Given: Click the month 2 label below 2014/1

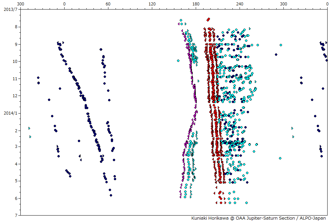Looking at the screenshot, I should tap(16, 131).
